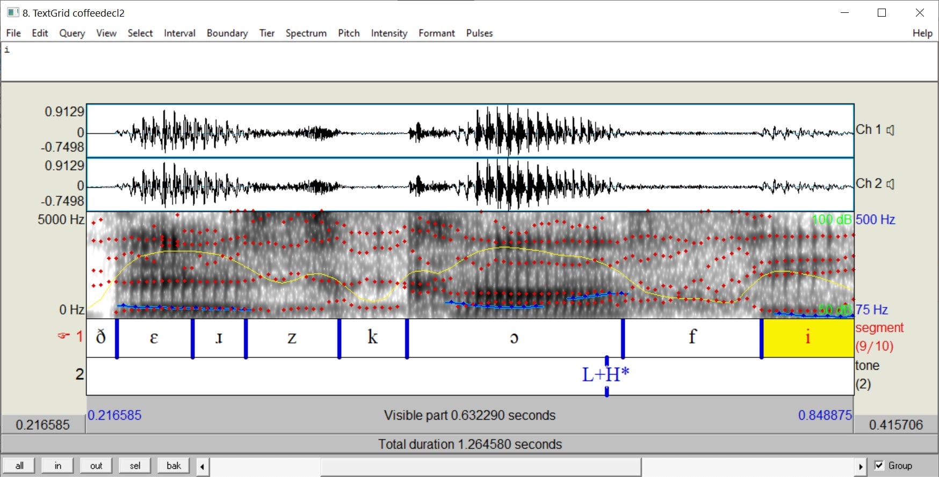Click the 5000 Hz spectrogram top label
939x477 pixels.
(x=61, y=219)
